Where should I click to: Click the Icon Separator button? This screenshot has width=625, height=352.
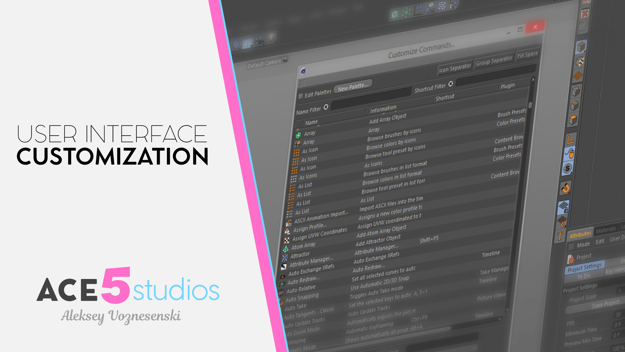coord(455,68)
